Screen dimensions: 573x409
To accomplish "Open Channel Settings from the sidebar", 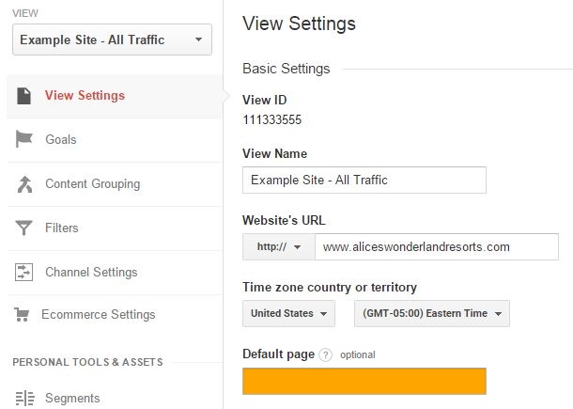I will [x=91, y=272].
